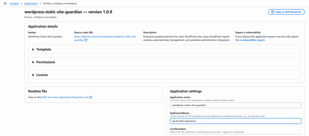Click the CertificateArn label

[x=178, y=129]
